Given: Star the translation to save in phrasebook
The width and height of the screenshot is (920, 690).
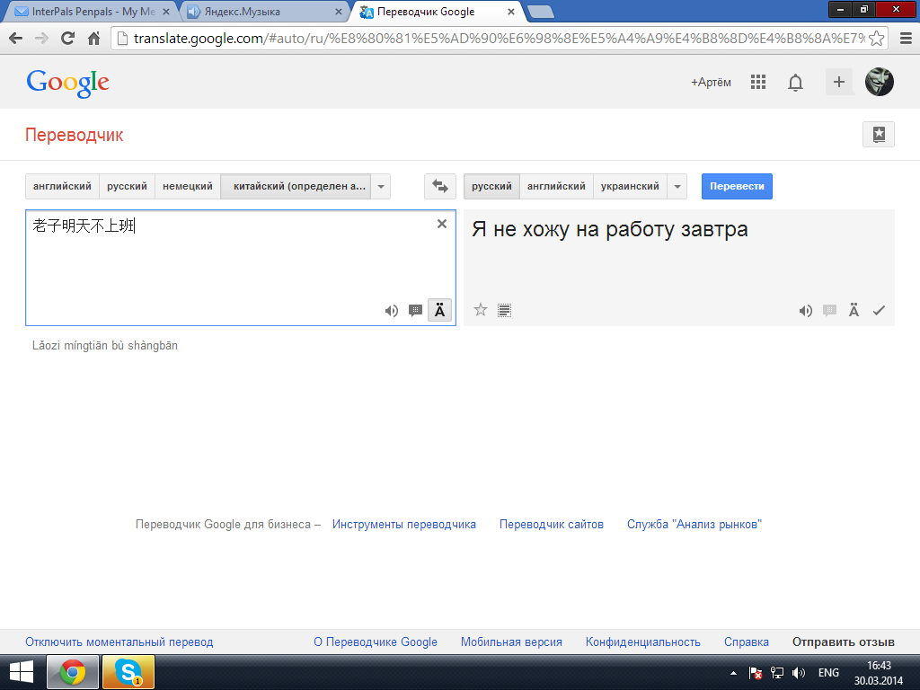Looking at the screenshot, I should point(481,310).
